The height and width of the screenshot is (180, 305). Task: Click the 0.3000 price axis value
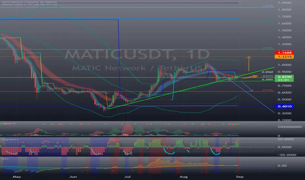[285, 113]
